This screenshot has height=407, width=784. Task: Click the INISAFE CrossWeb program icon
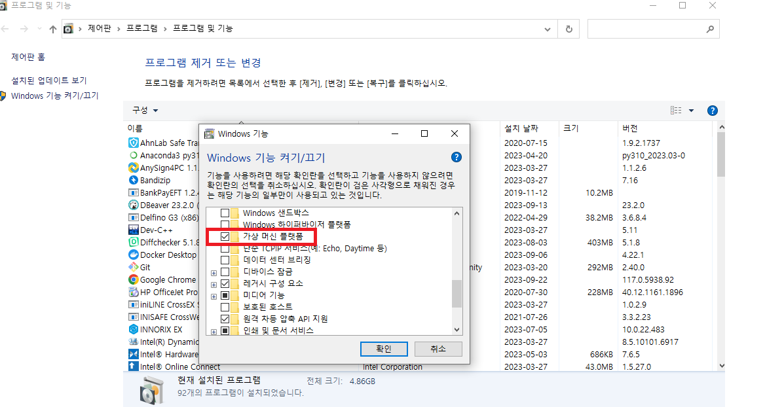click(x=133, y=317)
